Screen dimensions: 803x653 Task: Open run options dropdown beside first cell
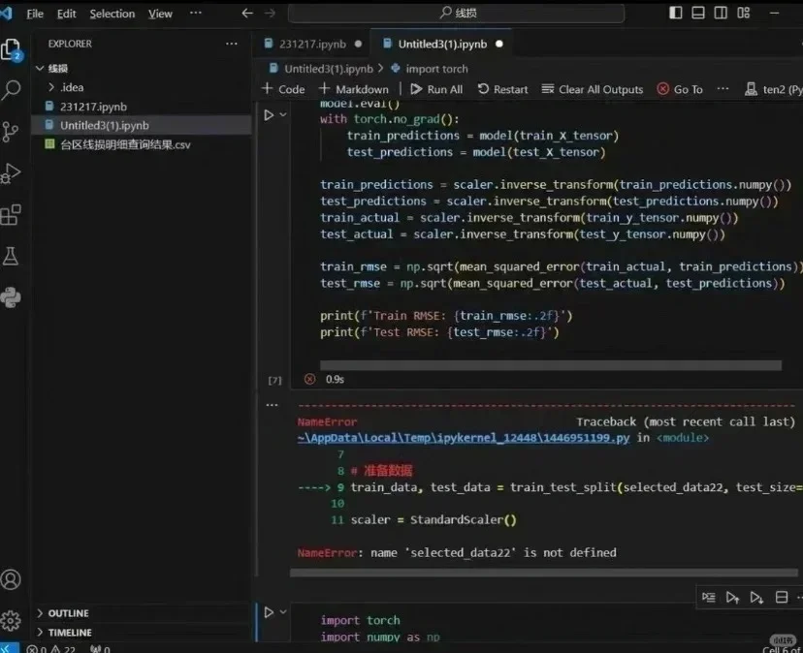(283, 115)
